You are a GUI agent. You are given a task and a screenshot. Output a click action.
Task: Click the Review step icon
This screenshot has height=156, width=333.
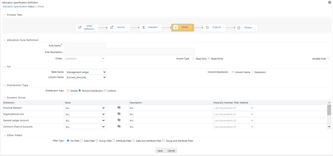point(239,28)
